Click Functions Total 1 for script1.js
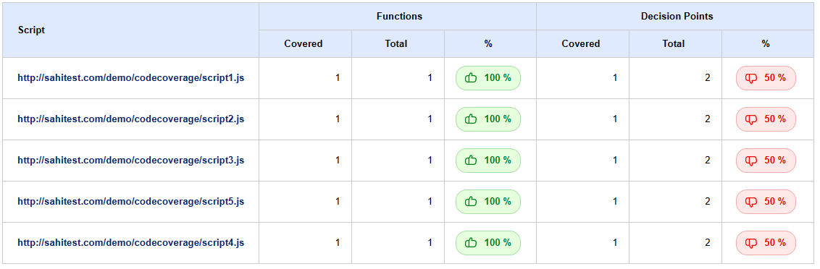Screen dimensions: 820x269 (x=430, y=78)
